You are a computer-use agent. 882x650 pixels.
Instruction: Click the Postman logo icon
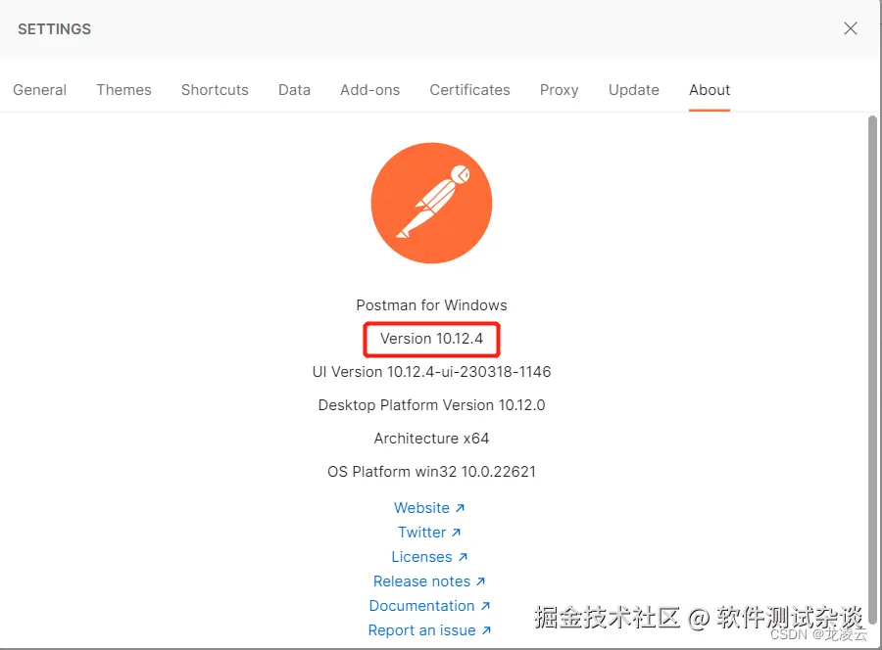[431, 203]
